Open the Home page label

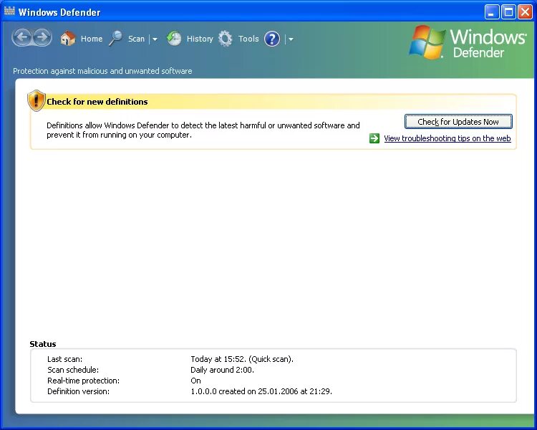pyautogui.click(x=92, y=39)
